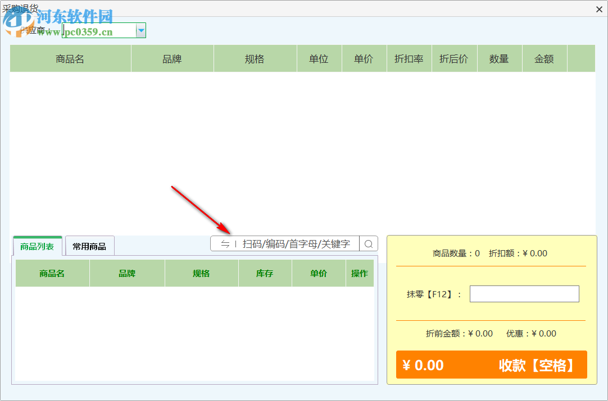Click 规格 header in upper table
This screenshot has height=401, width=608.
[x=255, y=59]
